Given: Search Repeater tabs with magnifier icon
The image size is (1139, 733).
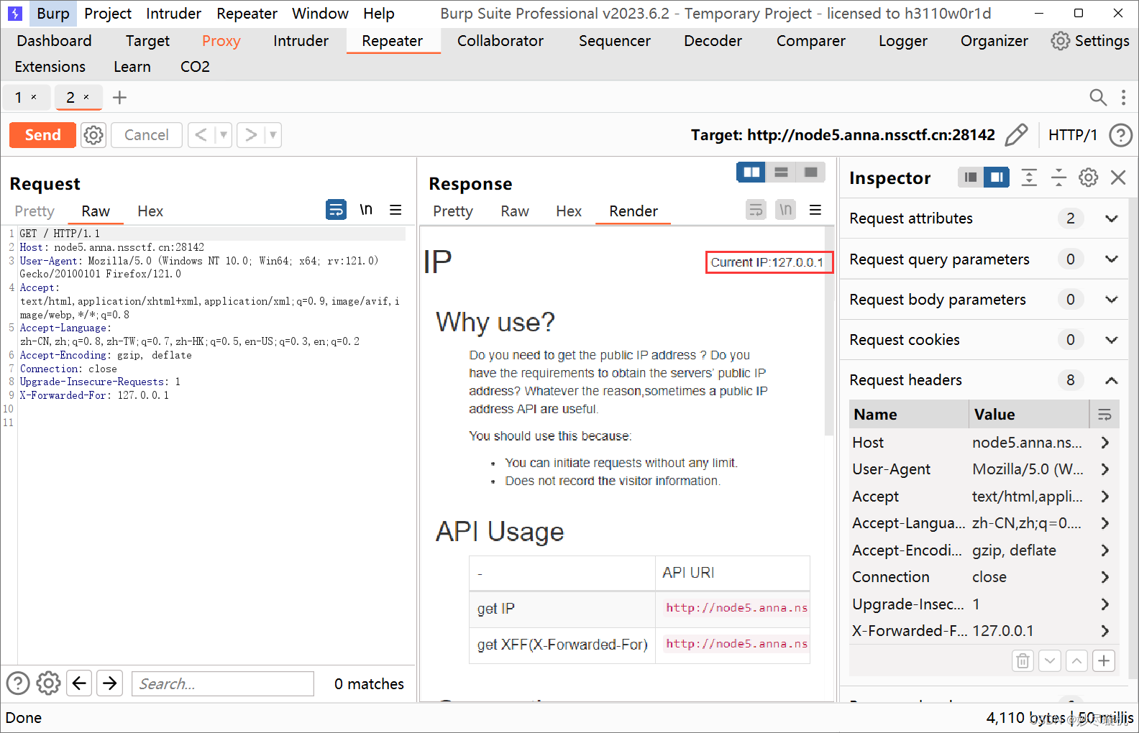Looking at the screenshot, I should tap(1098, 97).
